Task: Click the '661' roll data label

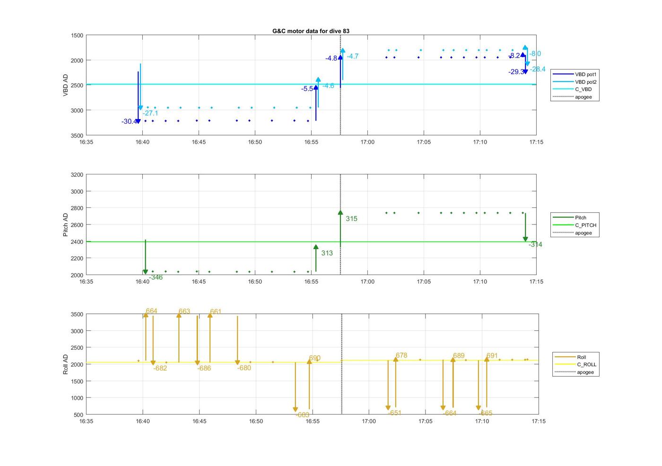Action: (216, 311)
